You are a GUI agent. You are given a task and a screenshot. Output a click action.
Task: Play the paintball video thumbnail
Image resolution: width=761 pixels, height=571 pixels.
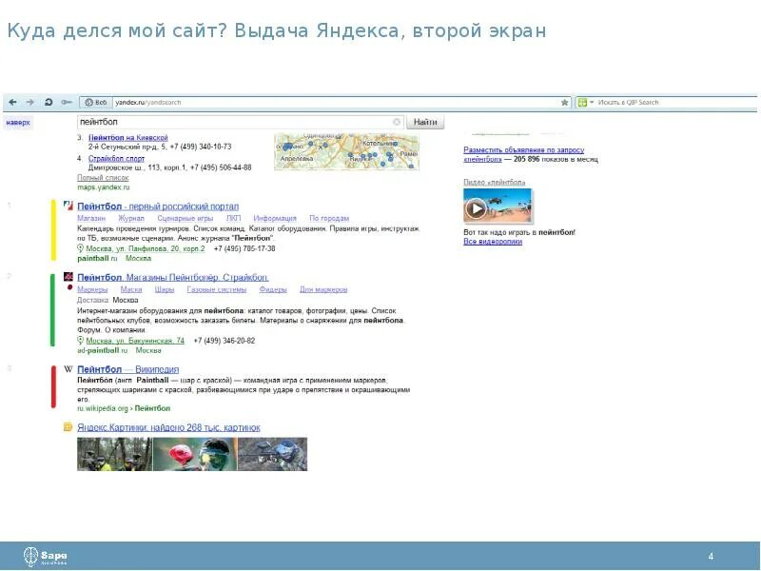[x=498, y=206]
